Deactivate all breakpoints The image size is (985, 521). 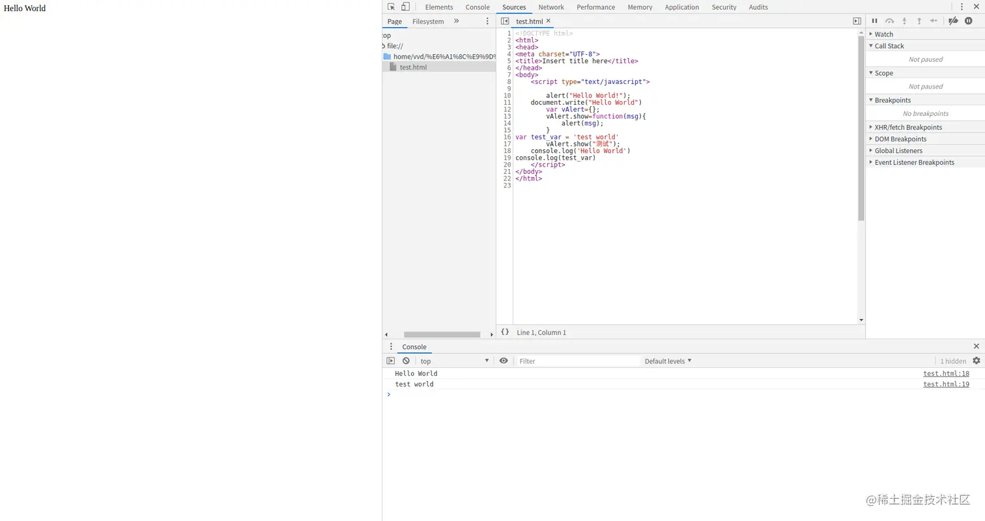pos(953,21)
